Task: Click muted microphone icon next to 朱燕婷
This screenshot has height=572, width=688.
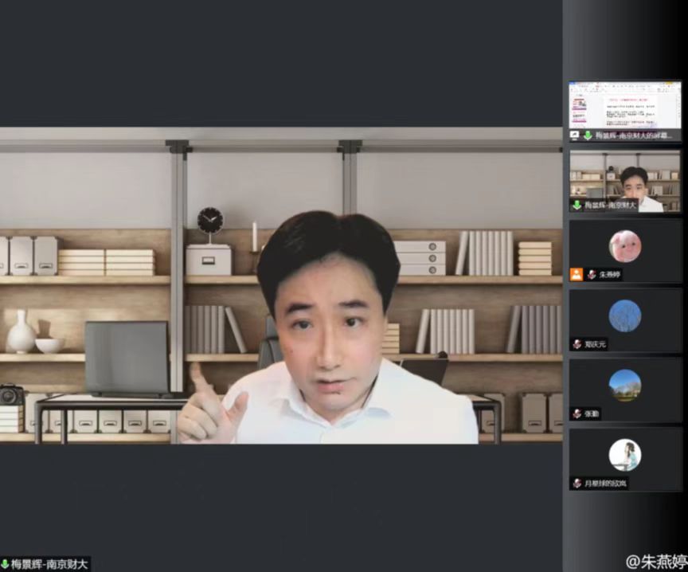Action: coord(592,275)
